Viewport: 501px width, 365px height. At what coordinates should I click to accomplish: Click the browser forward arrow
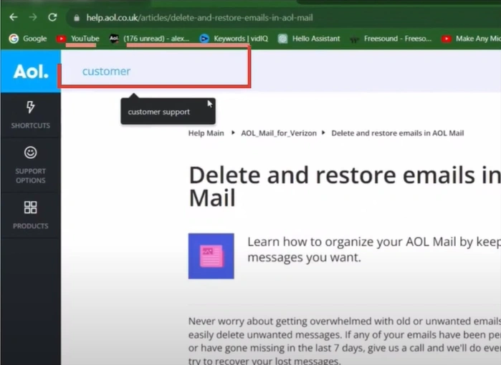(x=33, y=17)
